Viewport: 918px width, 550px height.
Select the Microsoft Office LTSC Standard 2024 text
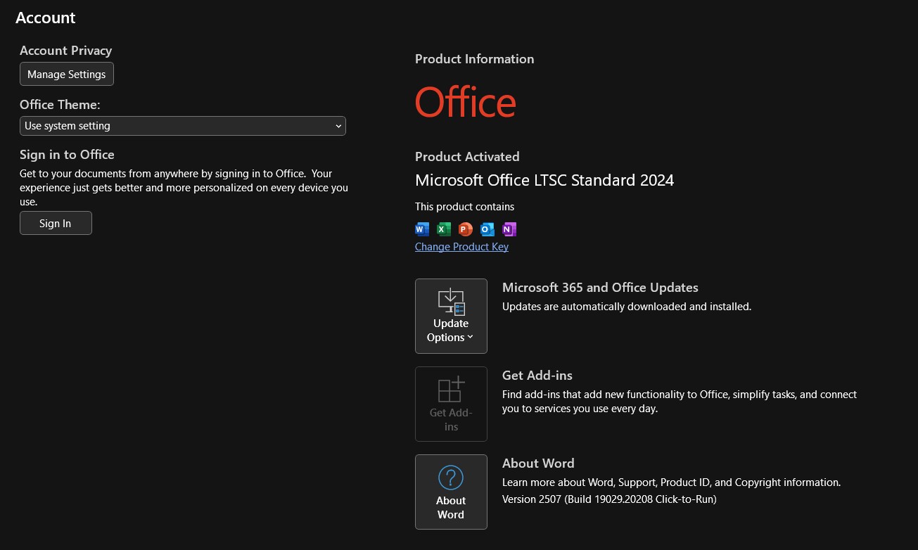[544, 180]
